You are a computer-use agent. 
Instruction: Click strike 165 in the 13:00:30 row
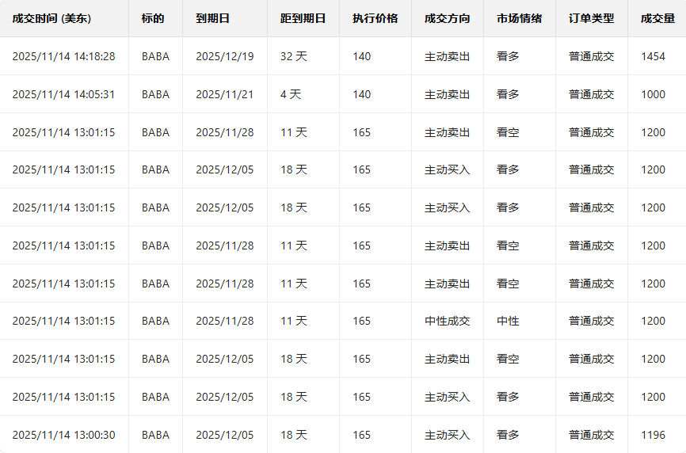pyautogui.click(x=362, y=435)
